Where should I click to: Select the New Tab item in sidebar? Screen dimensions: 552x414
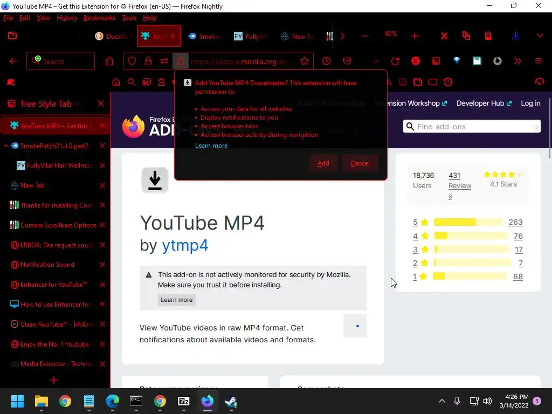click(x=56, y=185)
